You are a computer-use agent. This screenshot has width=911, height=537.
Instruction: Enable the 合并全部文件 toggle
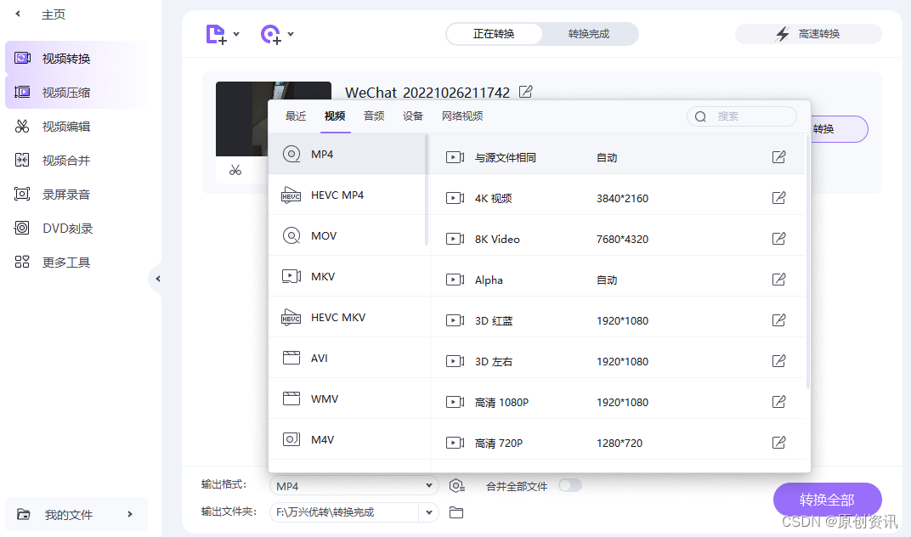pyautogui.click(x=569, y=485)
